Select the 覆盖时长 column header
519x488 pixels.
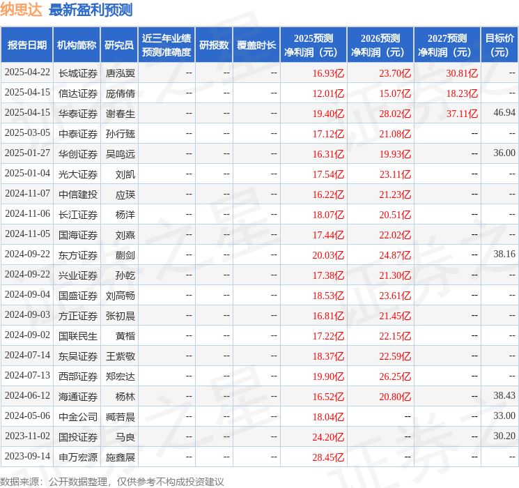click(256, 45)
